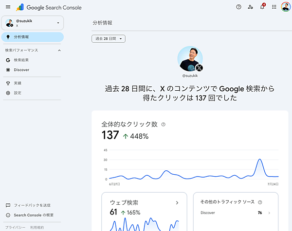292x231 pixels.
Task: Collapse the 検索パフォーマンス section
Action: [x=59, y=50]
